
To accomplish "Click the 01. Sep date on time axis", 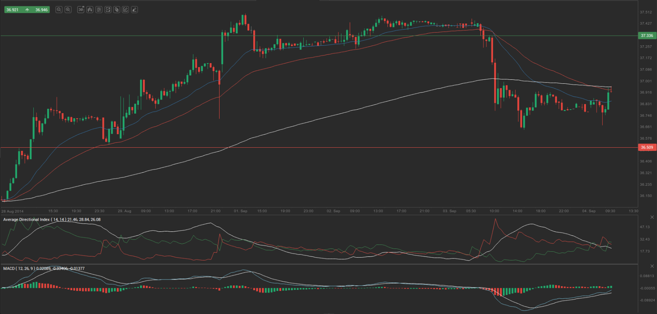I will coord(241,211).
